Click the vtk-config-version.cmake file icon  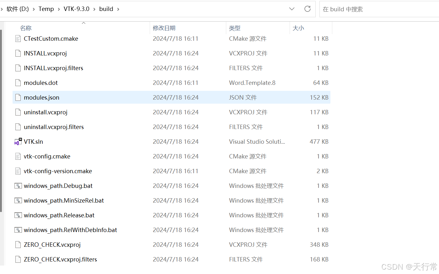tap(18, 171)
